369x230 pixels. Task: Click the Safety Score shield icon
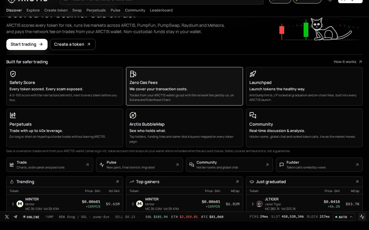13,74
